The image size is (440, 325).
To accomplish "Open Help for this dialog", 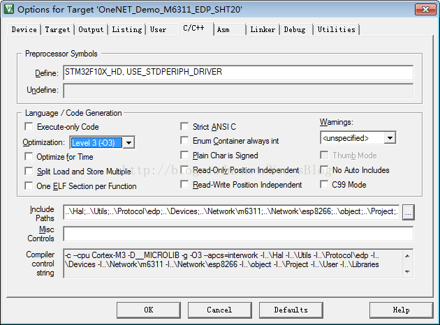I will (x=402, y=310).
